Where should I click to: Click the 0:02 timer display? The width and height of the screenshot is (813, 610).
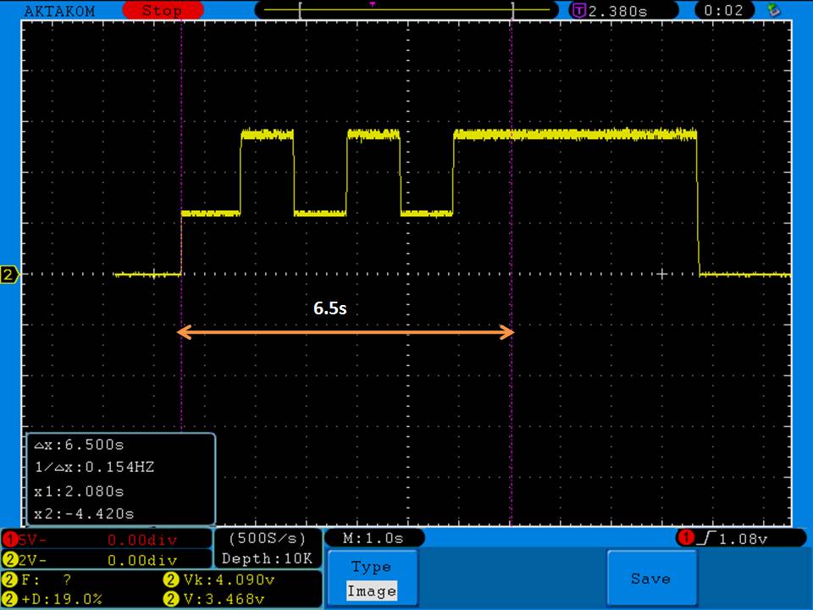click(x=722, y=11)
